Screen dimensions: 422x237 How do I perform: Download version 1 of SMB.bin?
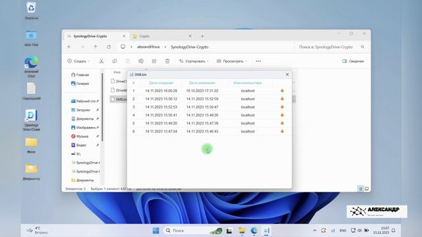point(282,91)
